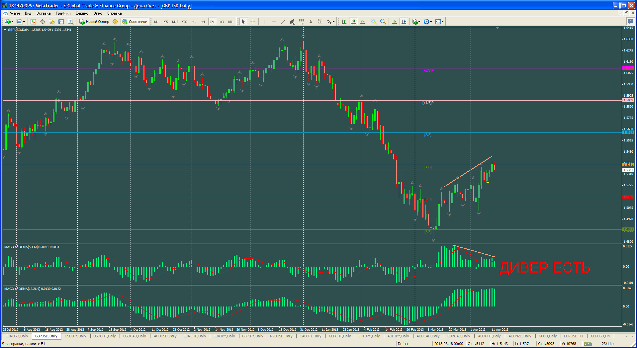Open the templates dropdown
Image resolution: width=637 pixels, height=348 pixels.
tap(439, 22)
